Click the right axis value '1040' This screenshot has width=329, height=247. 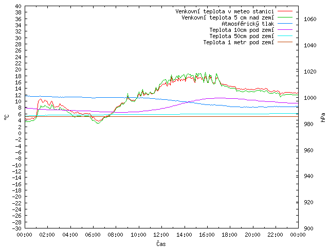pos(310,45)
